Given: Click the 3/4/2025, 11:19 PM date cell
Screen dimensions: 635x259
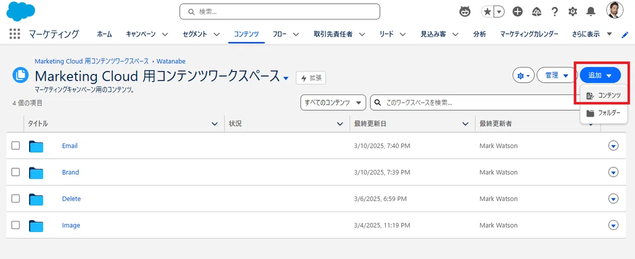Looking at the screenshot, I should tap(382, 225).
